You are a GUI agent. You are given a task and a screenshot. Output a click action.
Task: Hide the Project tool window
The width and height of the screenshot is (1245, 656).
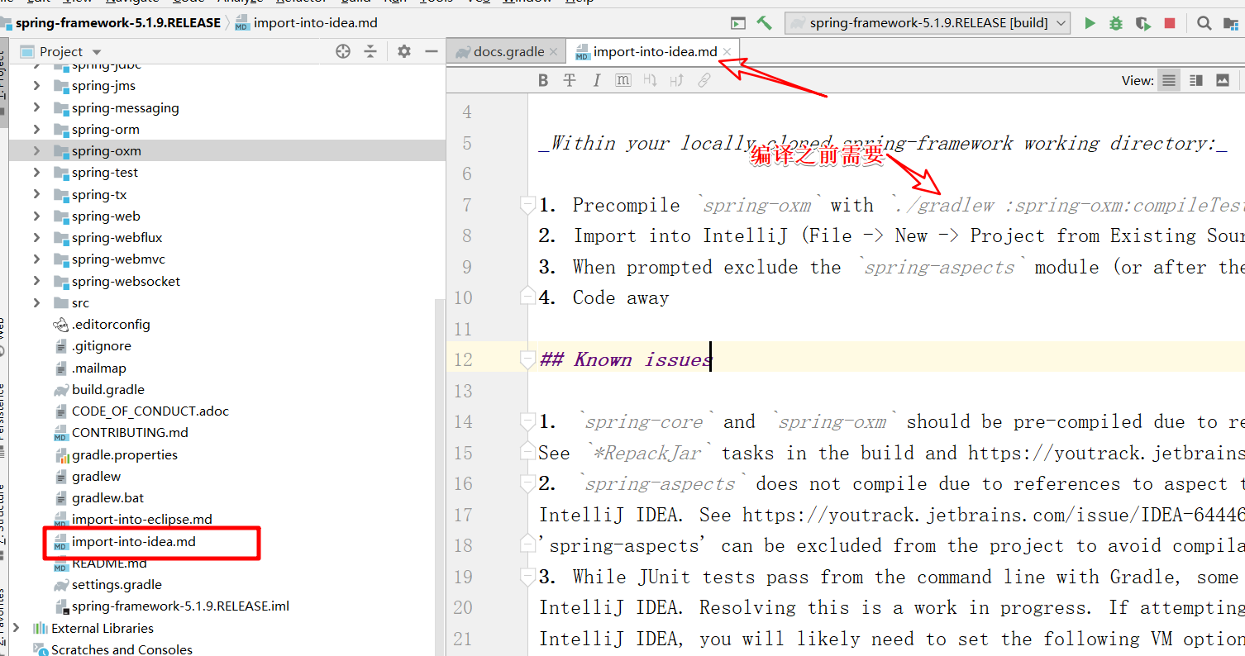coord(432,51)
